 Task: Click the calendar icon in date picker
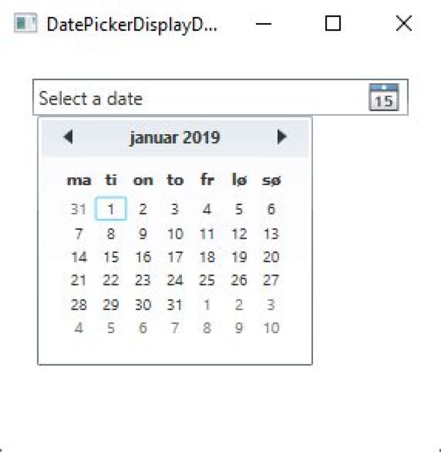[383, 97]
